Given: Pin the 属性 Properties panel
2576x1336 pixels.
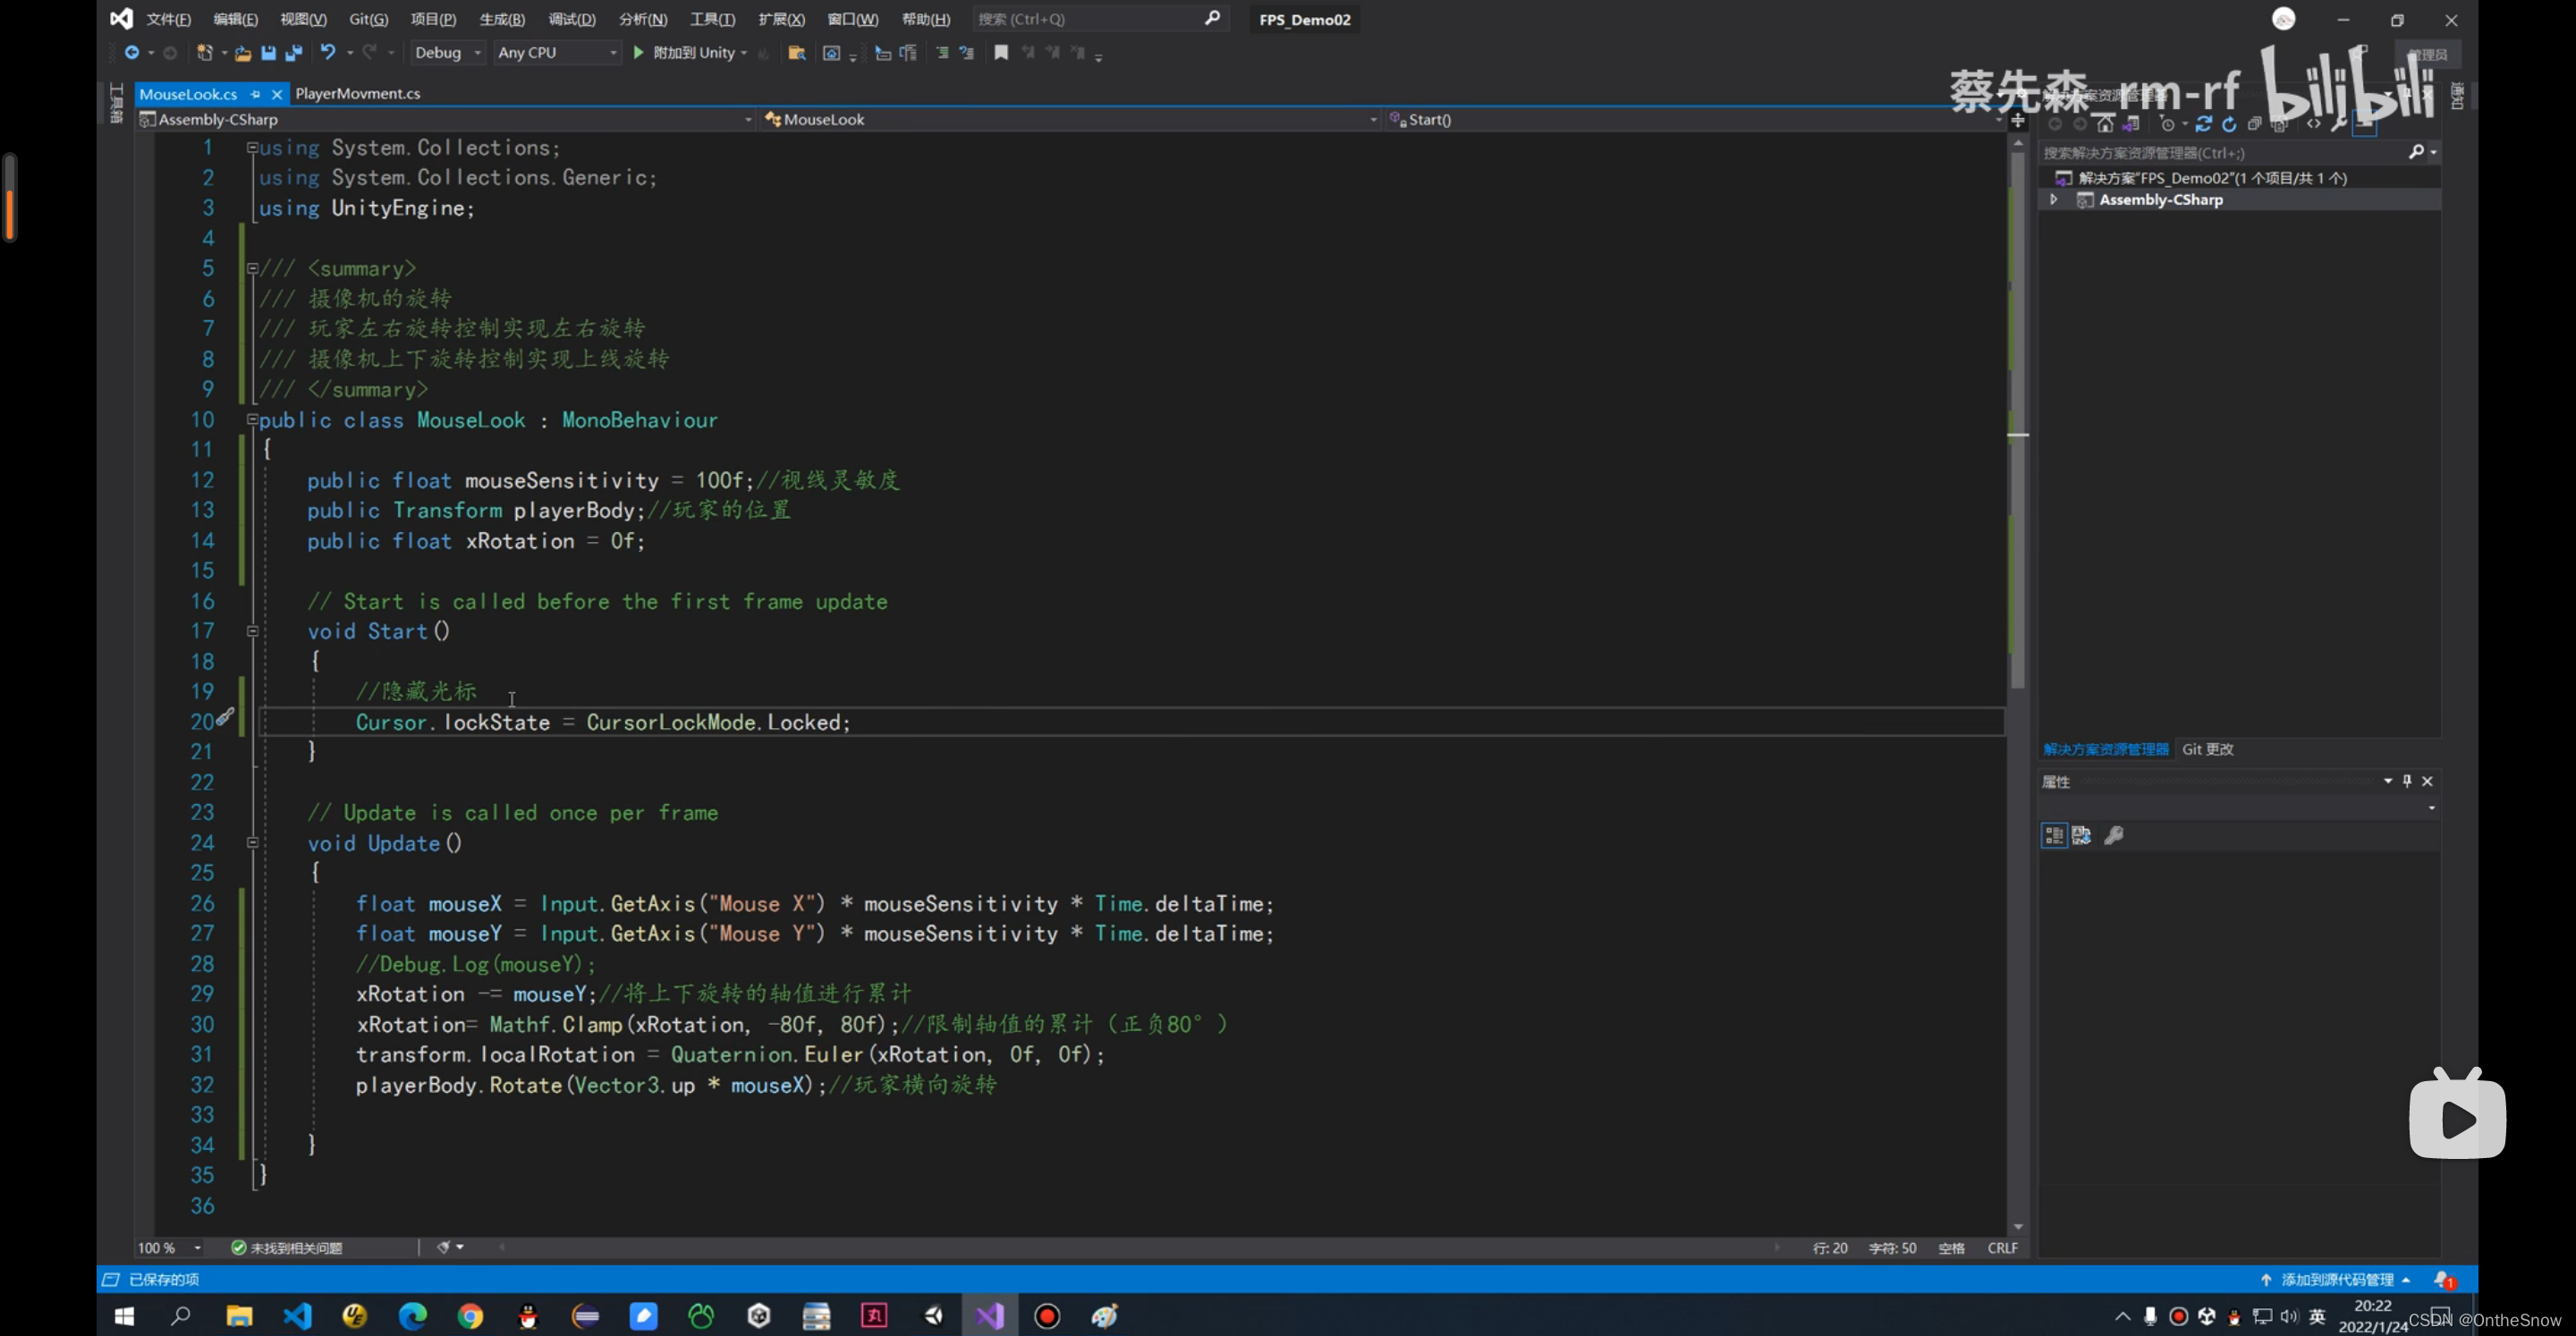Looking at the screenshot, I should 2407,781.
